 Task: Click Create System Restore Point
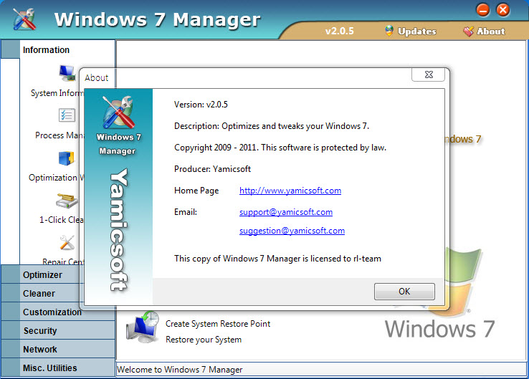(x=218, y=324)
